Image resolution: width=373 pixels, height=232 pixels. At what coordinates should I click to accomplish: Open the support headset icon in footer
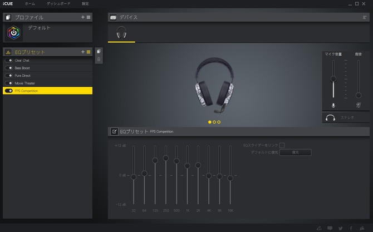coord(319,228)
